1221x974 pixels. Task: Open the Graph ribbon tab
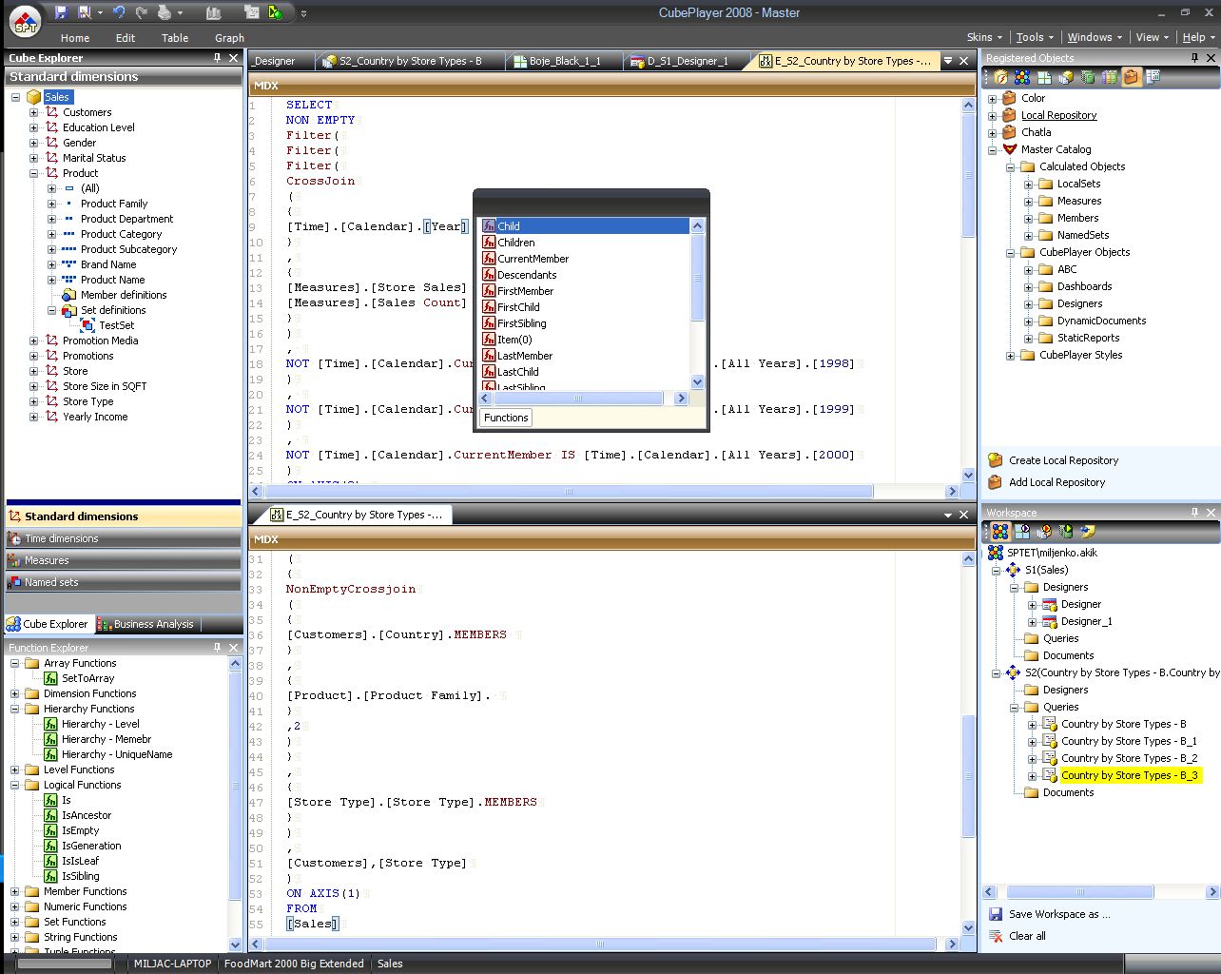[229, 38]
